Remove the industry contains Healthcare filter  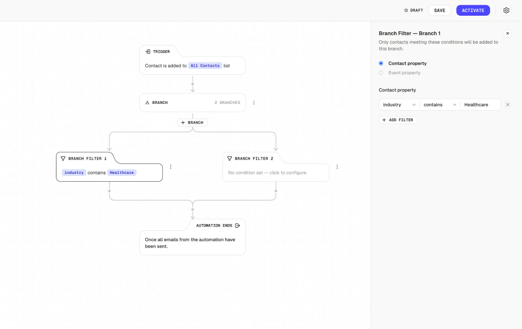click(x=507, y=104)
